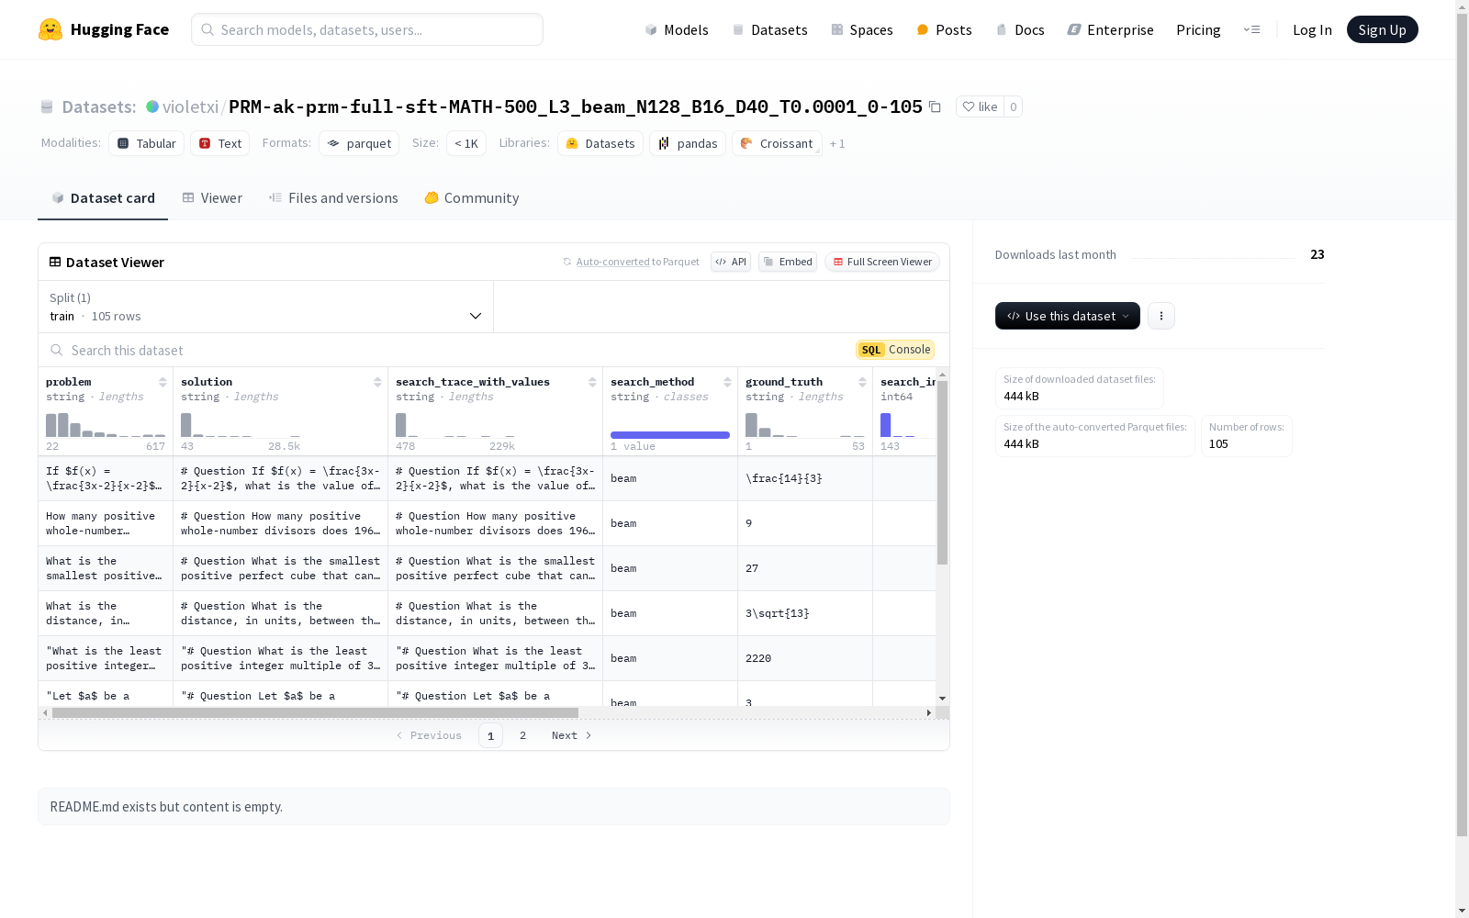Open Files and versions tab
This screenshot has width=1469, height=918.
click(x=333, y=198)
